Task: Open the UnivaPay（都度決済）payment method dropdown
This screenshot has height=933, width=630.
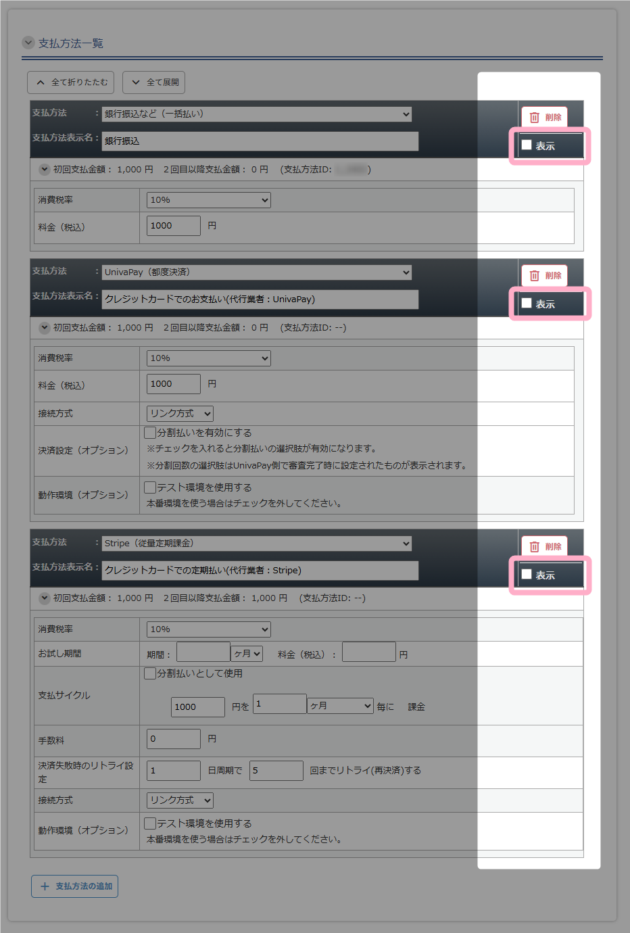Action: (257, 272)
